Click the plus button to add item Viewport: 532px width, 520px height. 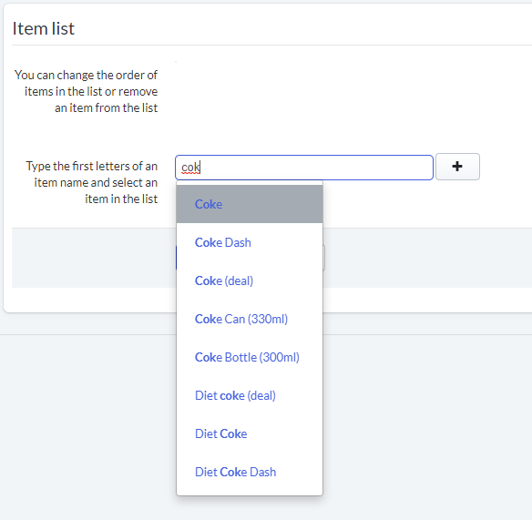point(457,167)
